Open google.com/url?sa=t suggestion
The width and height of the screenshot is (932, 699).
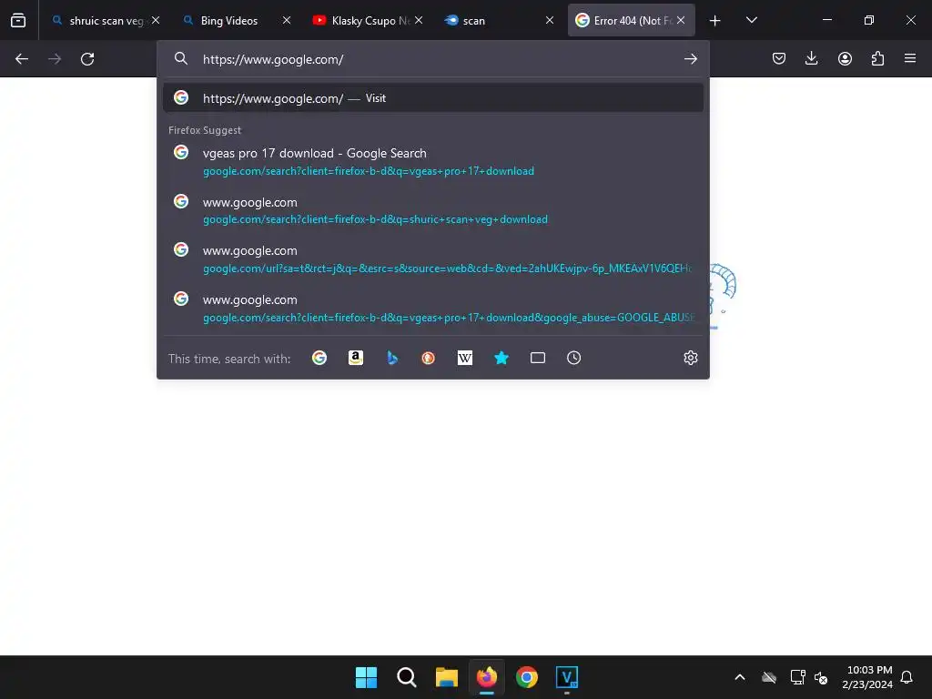coord(432,259)
